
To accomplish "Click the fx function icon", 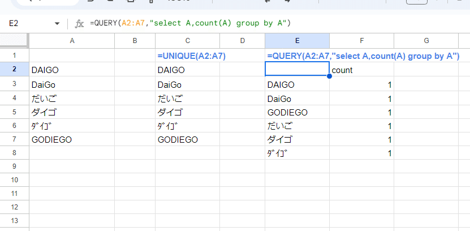I will click(79, 24).
